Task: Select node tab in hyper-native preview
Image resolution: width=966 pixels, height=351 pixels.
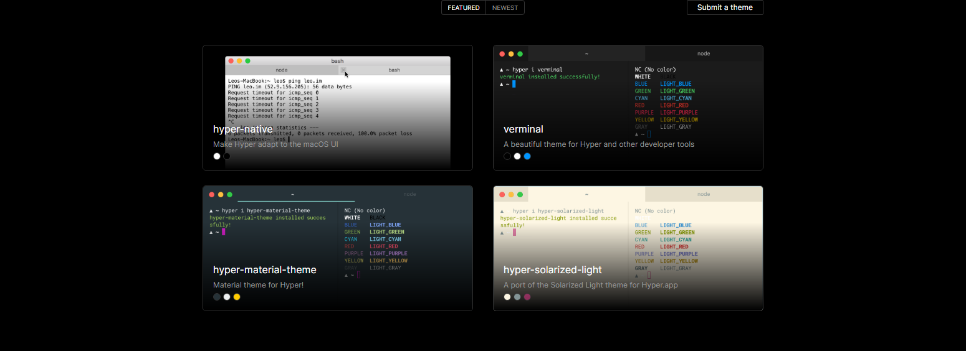Action: pyautogui.click(x=282, y=70)
